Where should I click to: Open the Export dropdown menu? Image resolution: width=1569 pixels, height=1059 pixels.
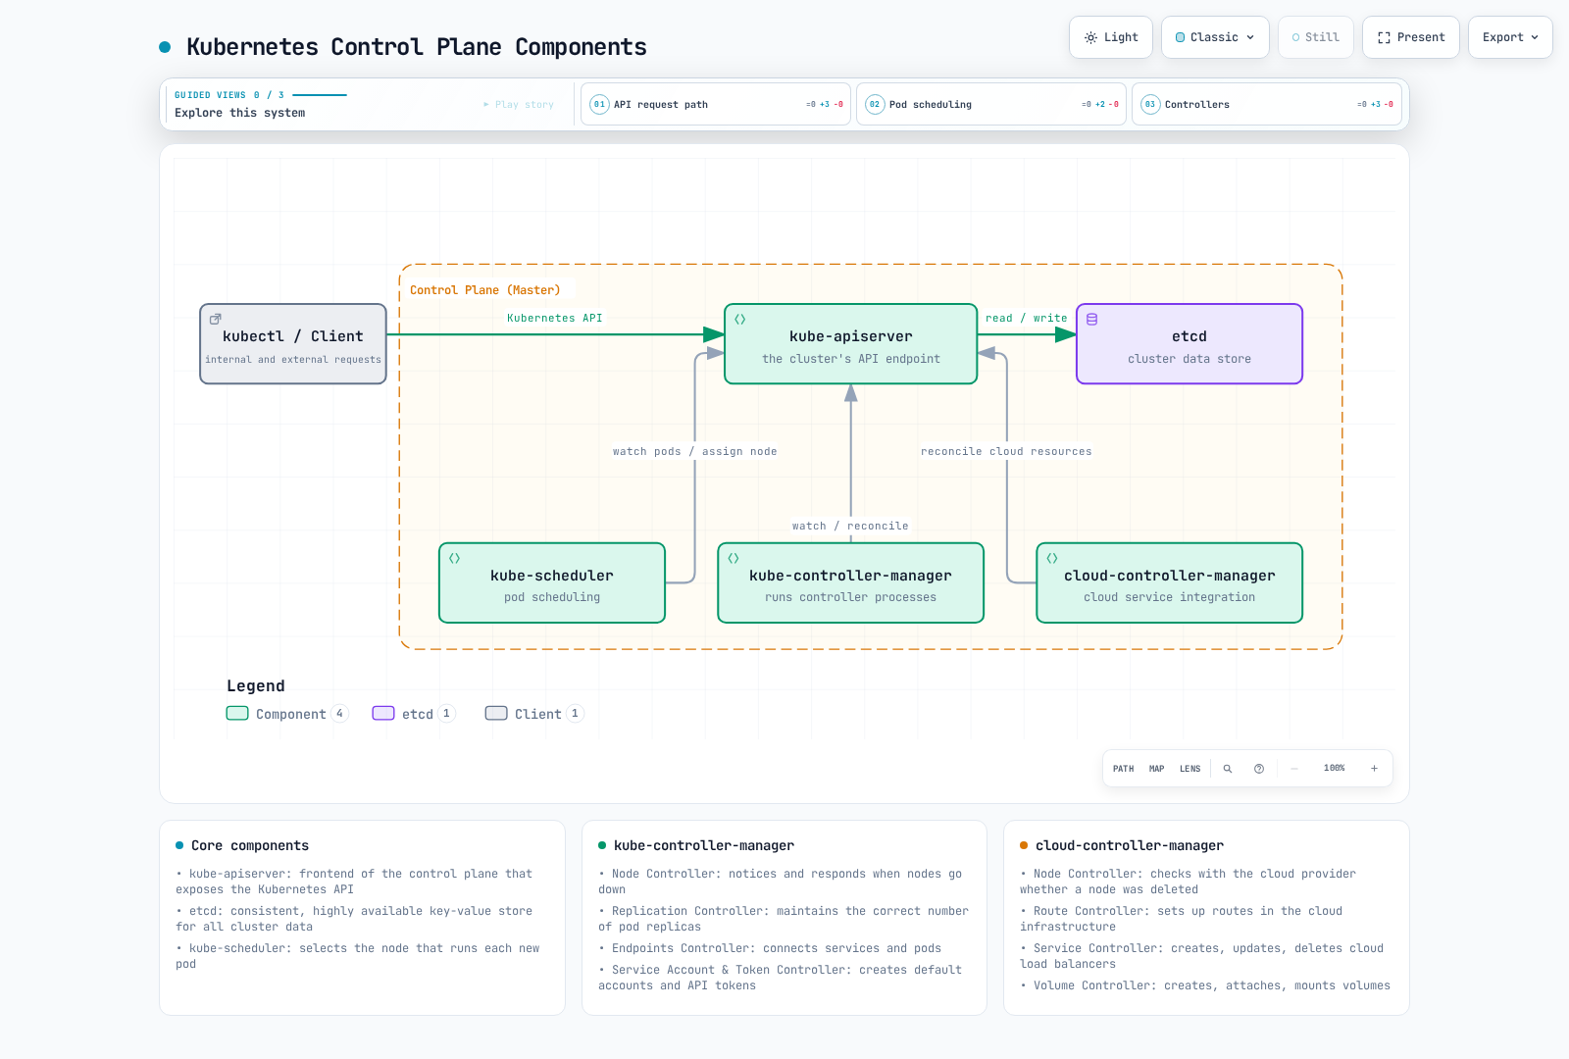(x=1510, y=37)
